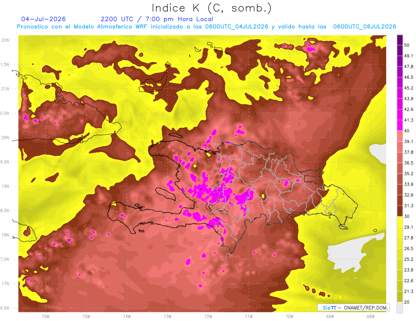Pick the magenta swatch between 40 and 41.3

(x=400, y=125)
